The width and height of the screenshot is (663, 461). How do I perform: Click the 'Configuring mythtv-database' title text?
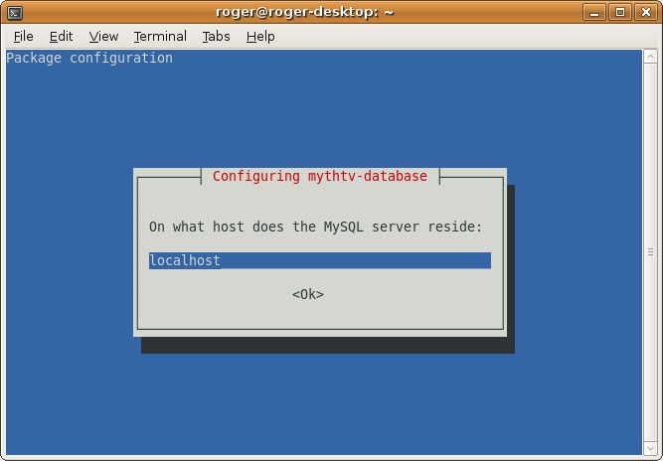click(x=320, y=176)
